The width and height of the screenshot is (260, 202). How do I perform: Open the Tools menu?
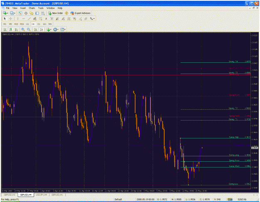(41, 8)
